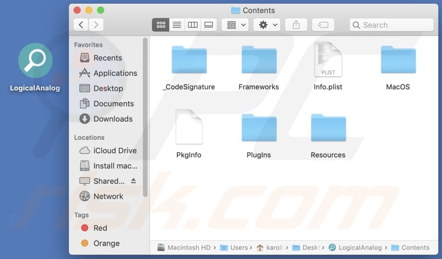442x259 pixels.
Task: Select Desktop in the sidebar
Action: [x=101, y=88]
